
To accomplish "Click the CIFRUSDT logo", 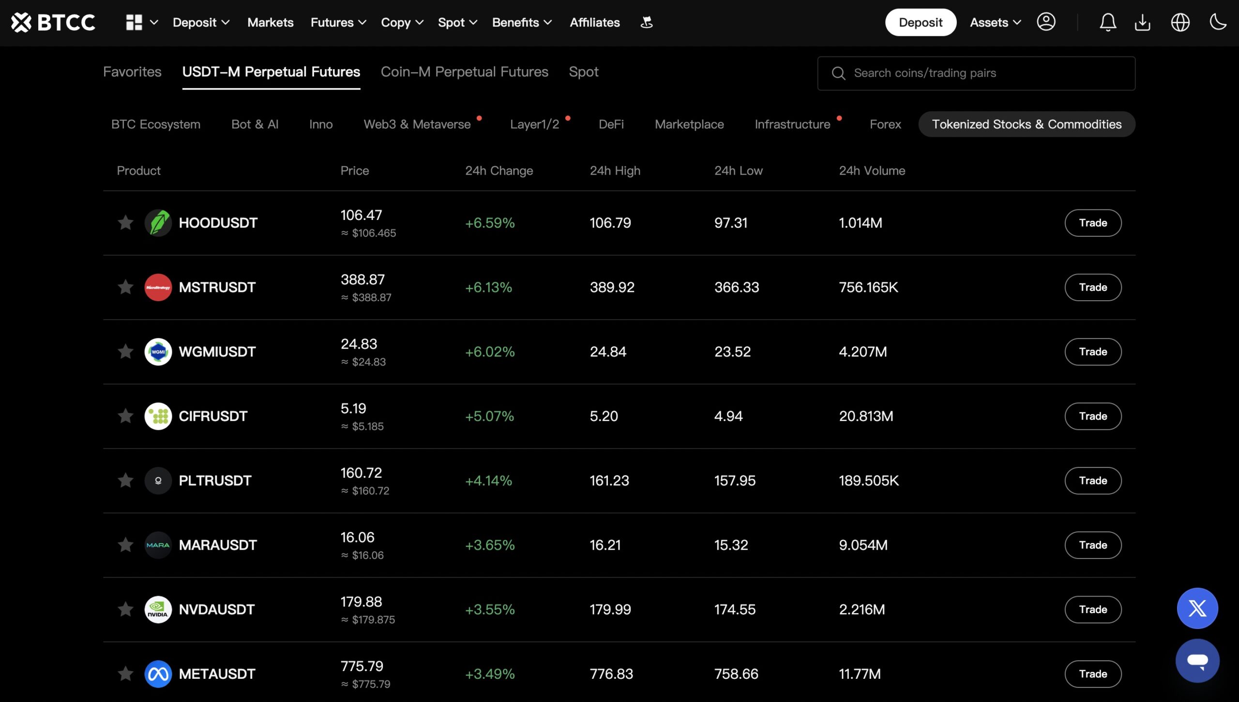I will coord(158,416).
